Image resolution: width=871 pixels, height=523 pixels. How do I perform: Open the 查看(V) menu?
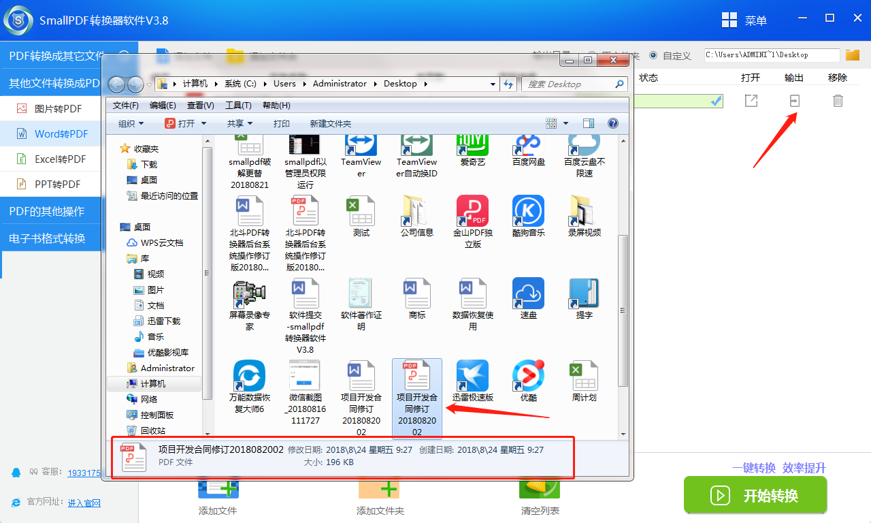click(x=201, y=106)
